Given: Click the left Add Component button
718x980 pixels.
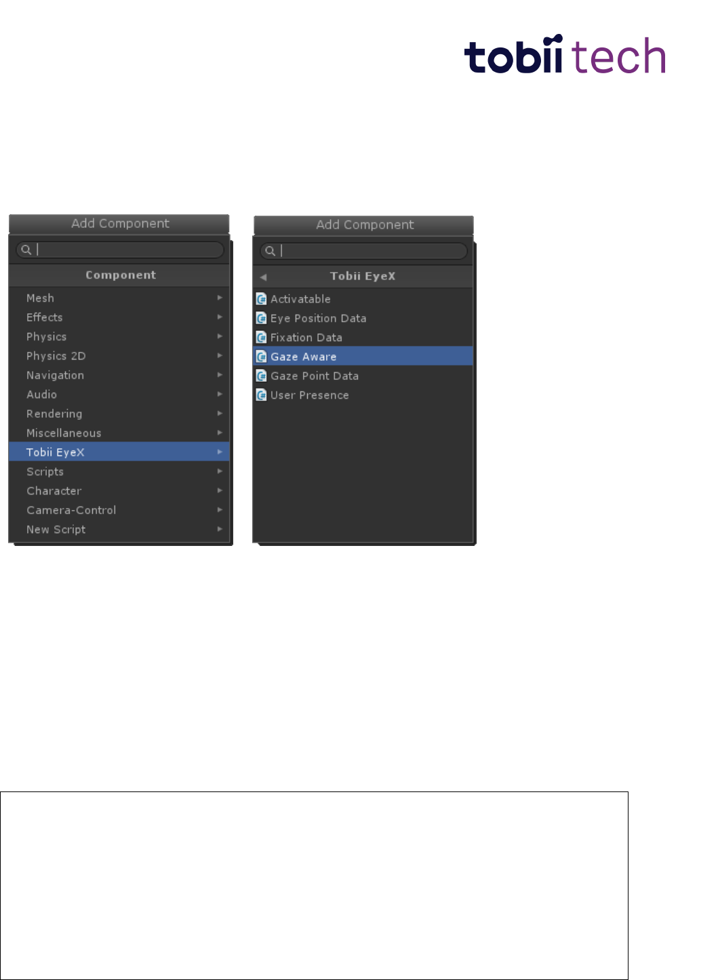Looking at the screenshot, I should (x=119, y=224).
